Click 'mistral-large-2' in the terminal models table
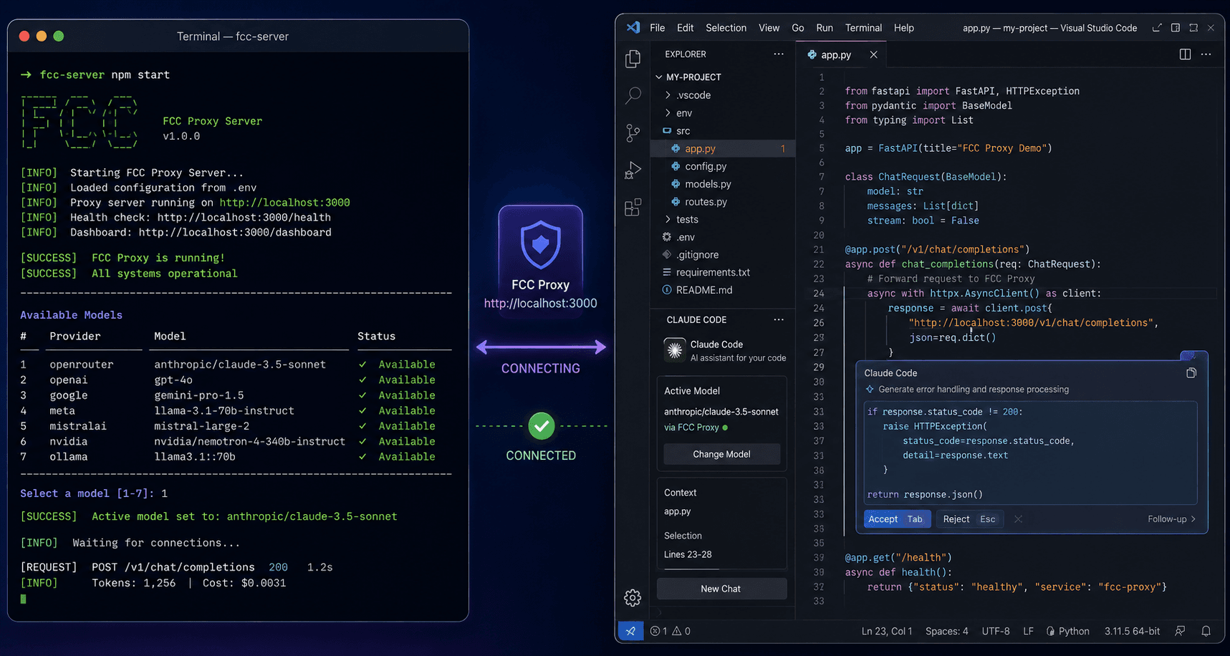This screenshot has width=1230, height=656. [202, 426]
